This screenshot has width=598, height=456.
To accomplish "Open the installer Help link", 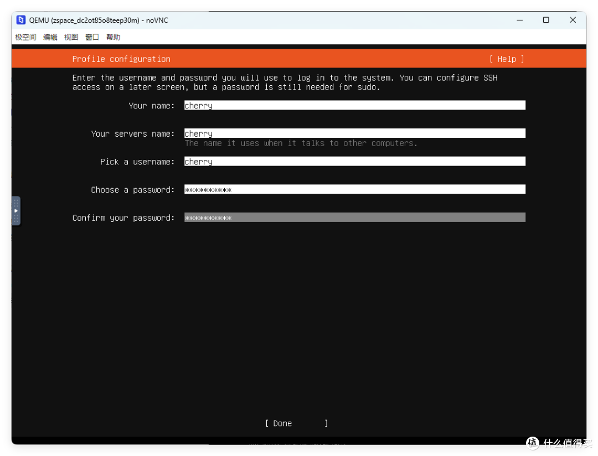I will [x=506, y=59].
